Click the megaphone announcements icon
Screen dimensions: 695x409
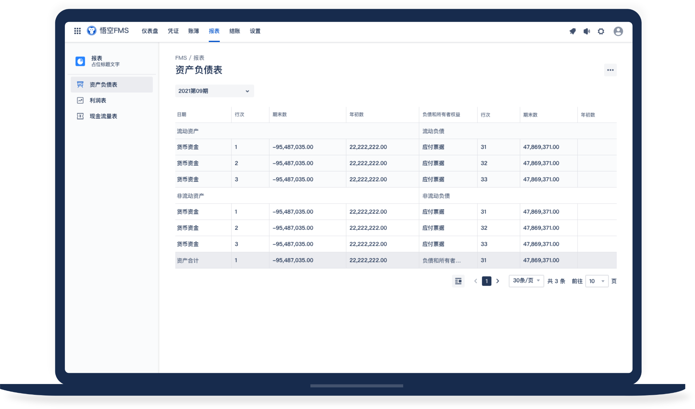tap(587, 31)
